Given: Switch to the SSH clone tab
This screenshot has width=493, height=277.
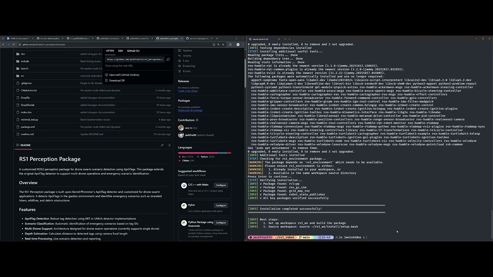Looking at the screenshot, I should (x=121, y=51).
